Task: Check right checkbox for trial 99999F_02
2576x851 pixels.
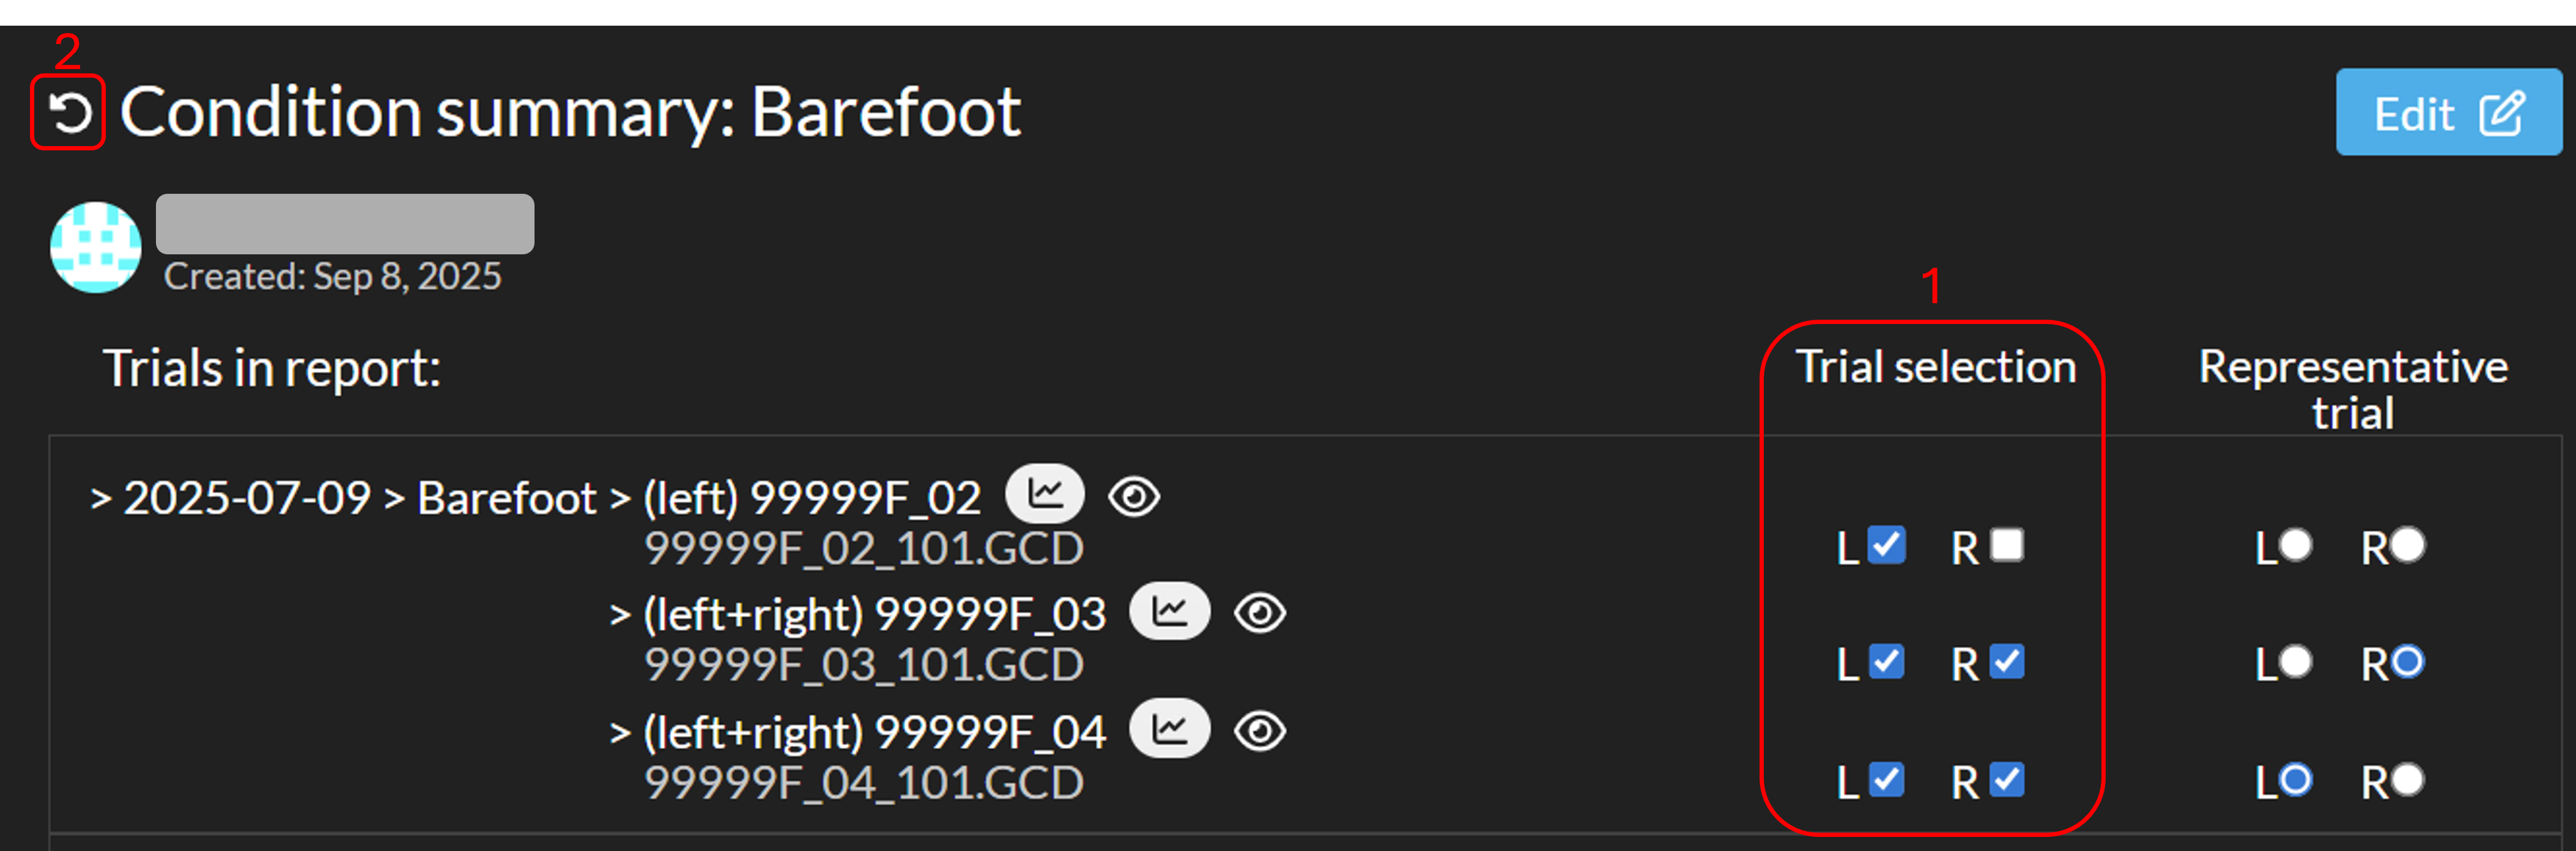Action: click(2006, 545)
